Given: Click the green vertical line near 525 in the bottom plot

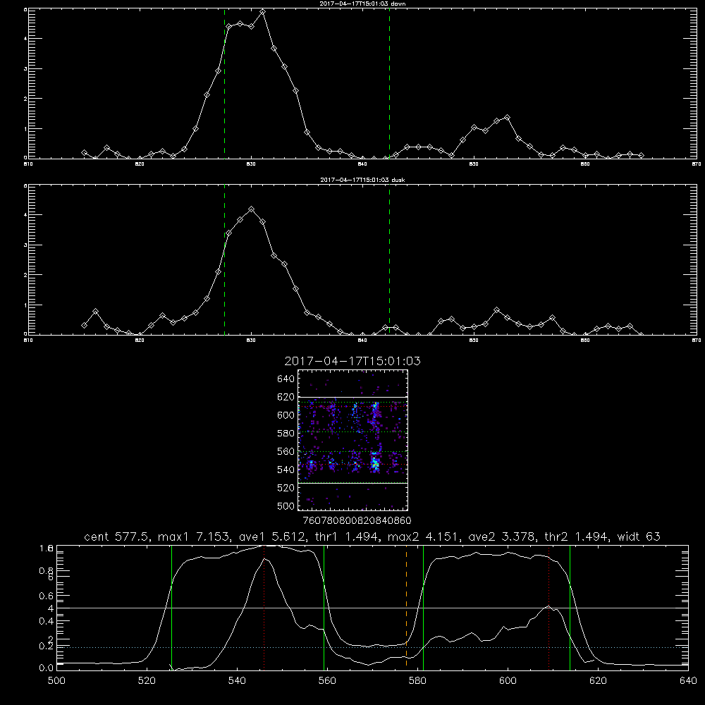Looking at the screenshot, I should (x=171, y=607).
